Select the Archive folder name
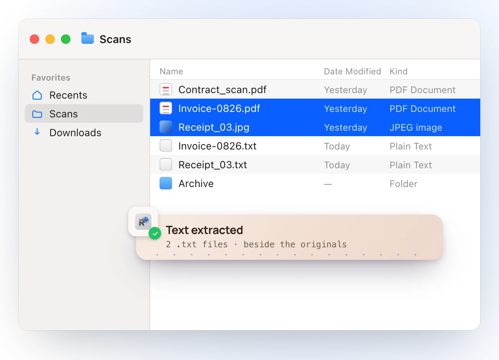The image size is (499, 360). point(196,184)
